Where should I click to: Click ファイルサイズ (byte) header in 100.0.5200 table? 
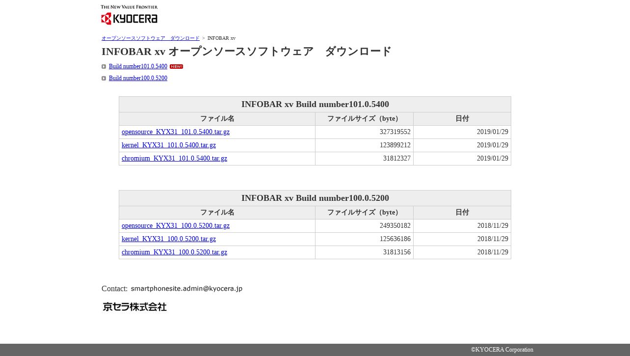364,213
